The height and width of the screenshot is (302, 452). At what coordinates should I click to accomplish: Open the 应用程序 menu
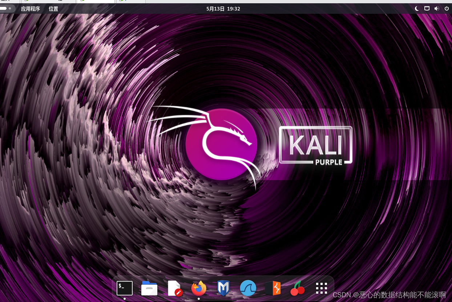click(31, 9)
